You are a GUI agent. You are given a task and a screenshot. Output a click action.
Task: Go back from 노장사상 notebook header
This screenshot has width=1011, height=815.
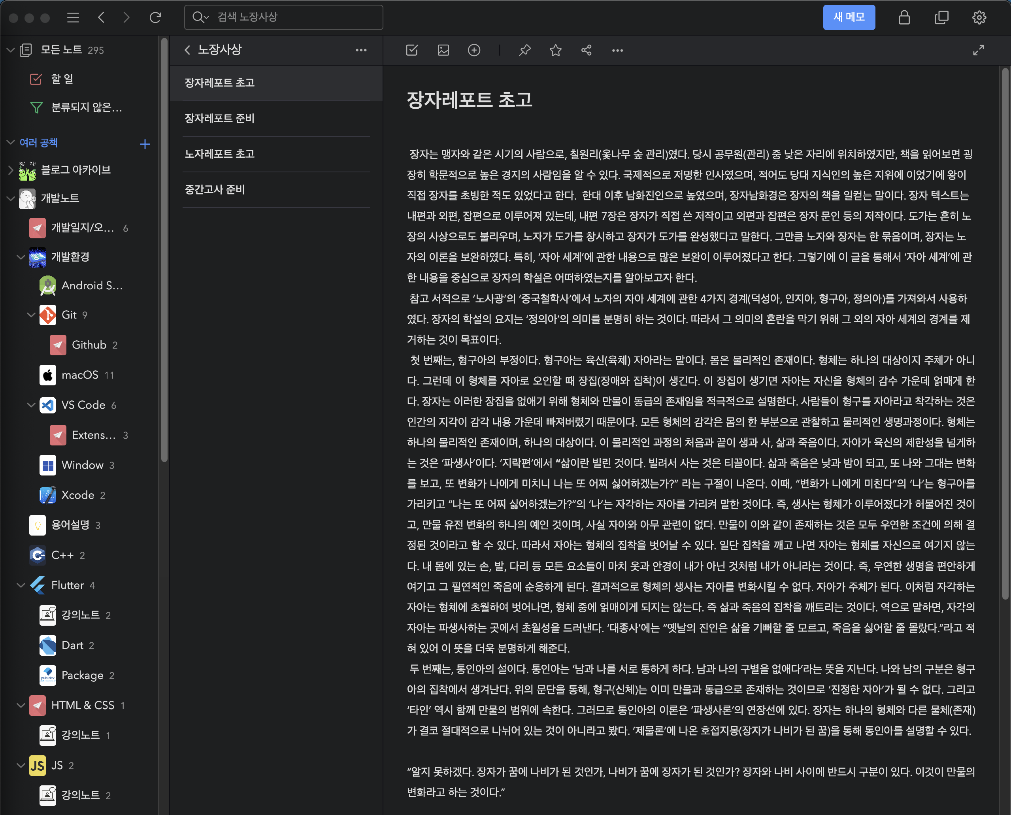click(187, 50)
